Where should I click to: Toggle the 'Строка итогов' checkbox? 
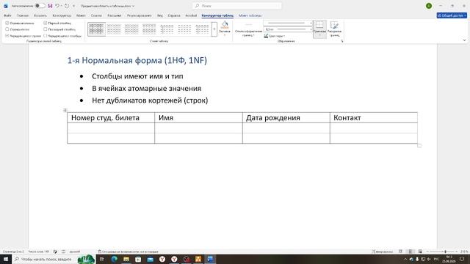click(7, 29)
